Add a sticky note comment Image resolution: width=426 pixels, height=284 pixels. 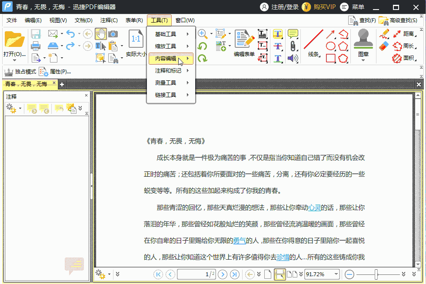pyautogui.click(x=293, y=34)
